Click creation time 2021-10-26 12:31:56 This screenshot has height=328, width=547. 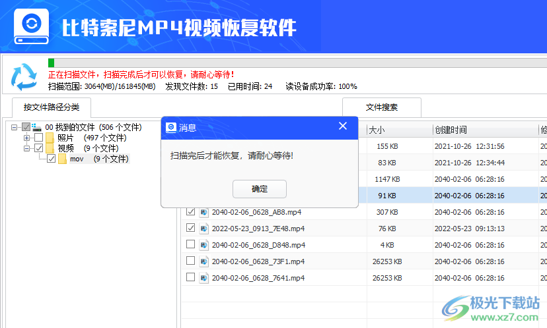coord(470,146)
